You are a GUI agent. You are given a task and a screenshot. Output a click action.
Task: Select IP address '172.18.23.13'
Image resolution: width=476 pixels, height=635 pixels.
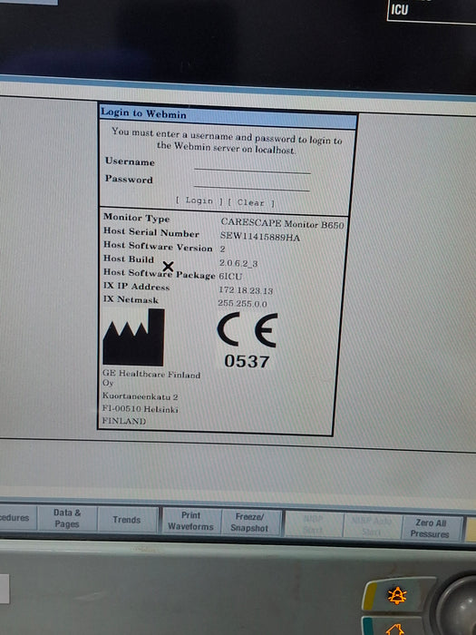246,290
